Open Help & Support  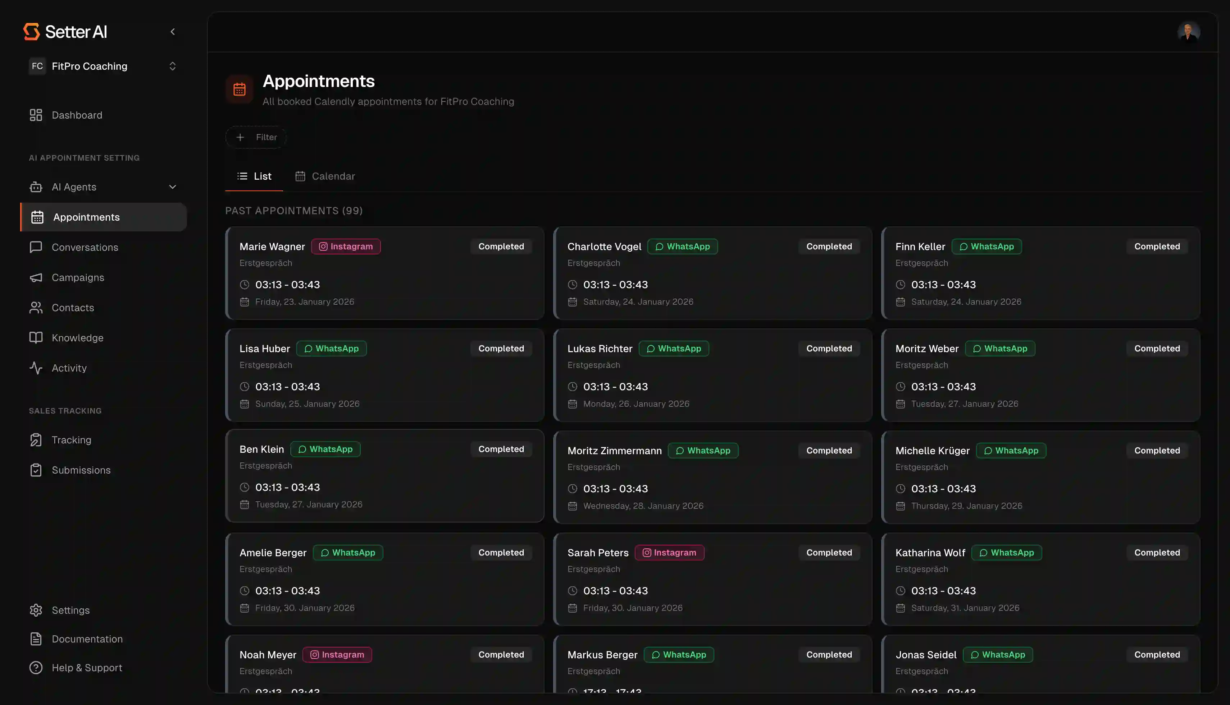87,668
